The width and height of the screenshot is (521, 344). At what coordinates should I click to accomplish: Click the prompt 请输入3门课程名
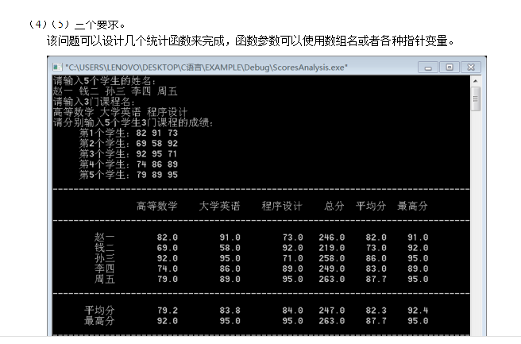point(94,102)
